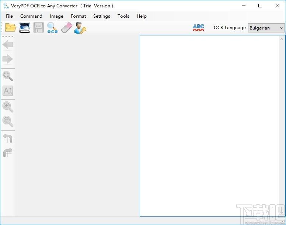Open the Tools menu

point(123,16)
